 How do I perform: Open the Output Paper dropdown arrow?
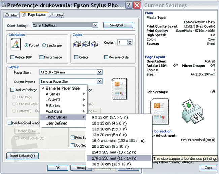click(99, 81)
